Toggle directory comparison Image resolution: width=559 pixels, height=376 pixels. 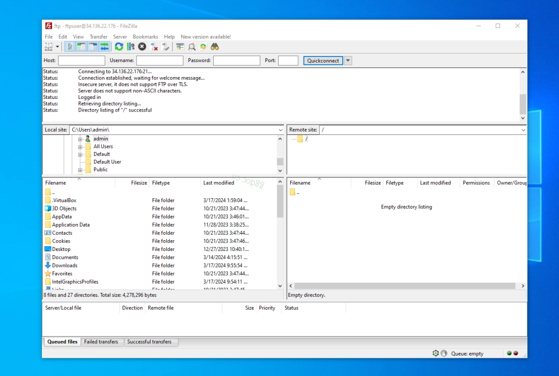pos(191,47)
